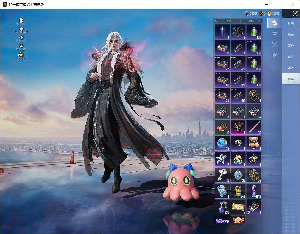The height and width of the screenshot is (234, 300).
Task: Select the wooden stick item, count 20
Action: [254, 128]
